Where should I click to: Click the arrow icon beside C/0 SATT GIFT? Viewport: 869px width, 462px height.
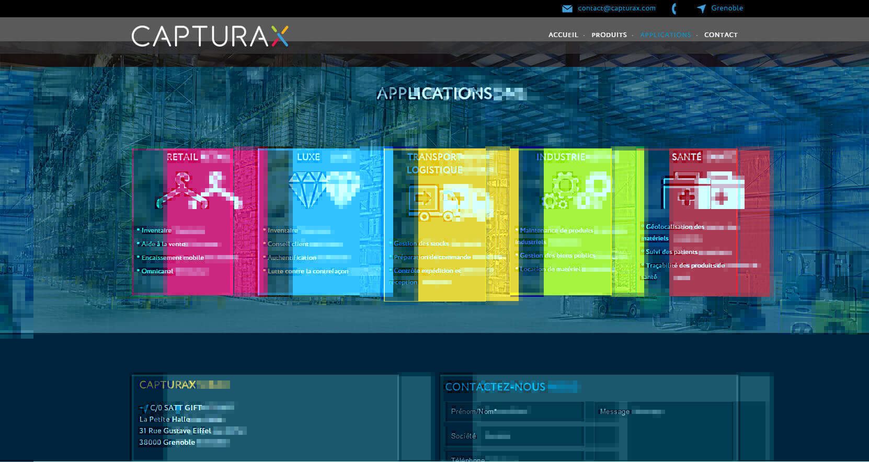[144, 408]
